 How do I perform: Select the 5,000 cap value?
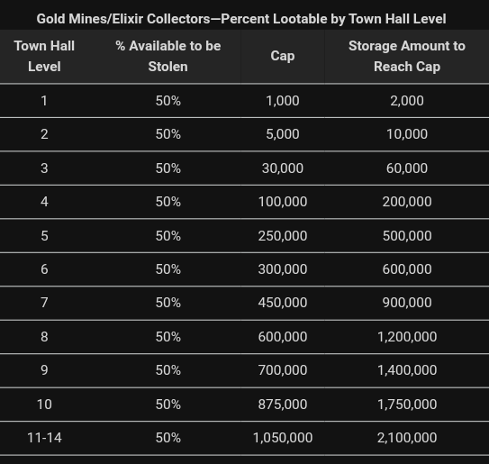click(283, 134)
